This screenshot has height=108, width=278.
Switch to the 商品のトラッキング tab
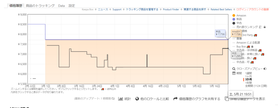click(x=40, y=6)
